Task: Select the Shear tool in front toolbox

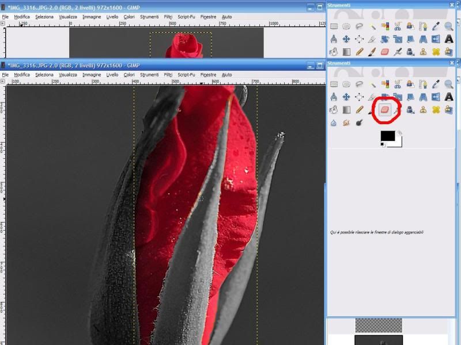Action: (410, 97)
